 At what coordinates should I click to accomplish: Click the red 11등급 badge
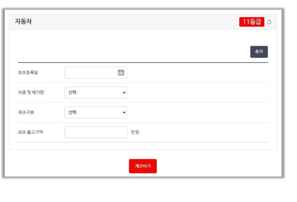[x=251, y=22]
